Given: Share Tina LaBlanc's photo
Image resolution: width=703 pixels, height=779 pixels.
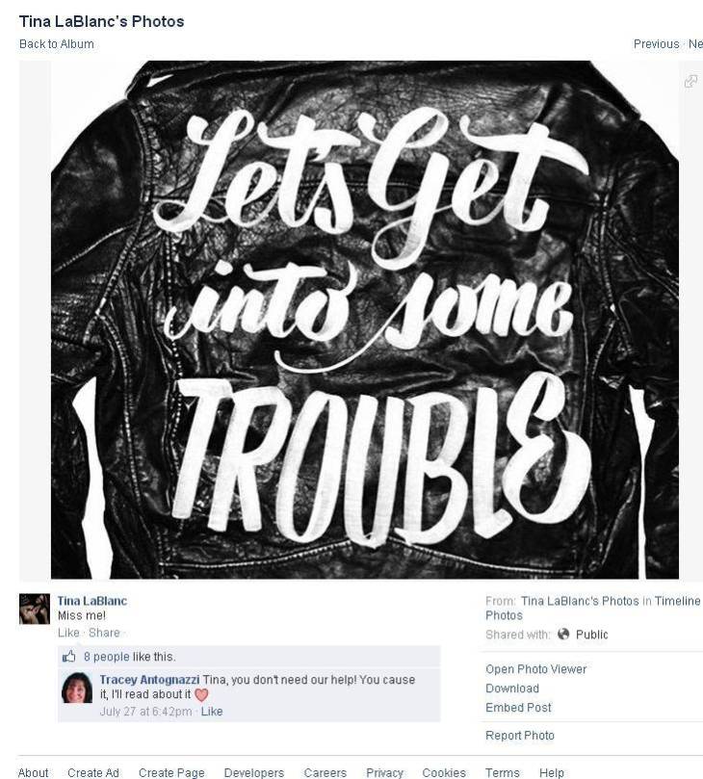Looking at the screenshot, I should click(104, 633).
